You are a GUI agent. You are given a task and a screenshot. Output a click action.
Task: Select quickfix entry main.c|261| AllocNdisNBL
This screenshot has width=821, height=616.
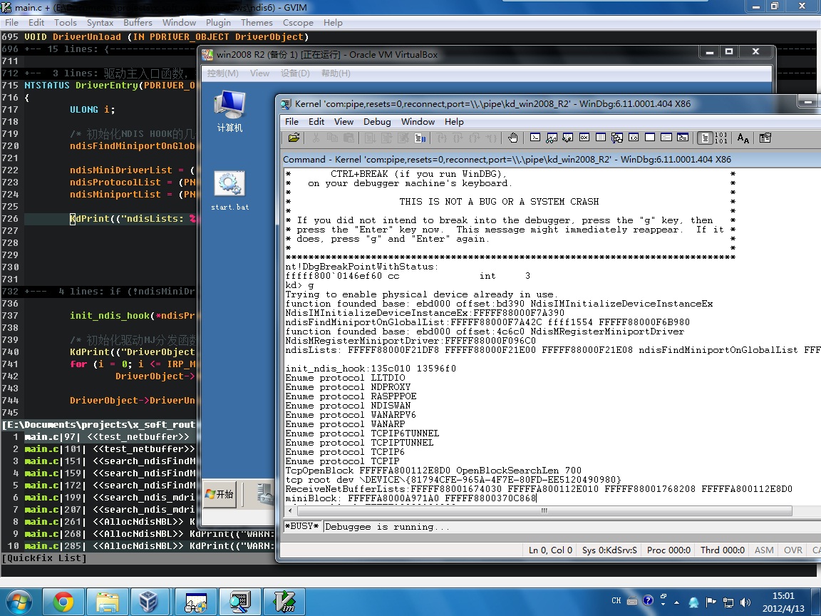point(98,522)
